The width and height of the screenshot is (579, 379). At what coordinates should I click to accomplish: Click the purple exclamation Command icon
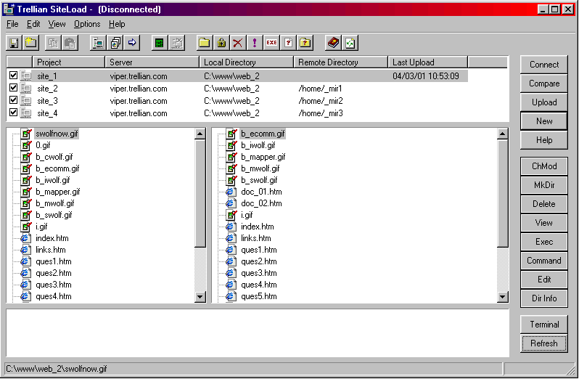255,43
